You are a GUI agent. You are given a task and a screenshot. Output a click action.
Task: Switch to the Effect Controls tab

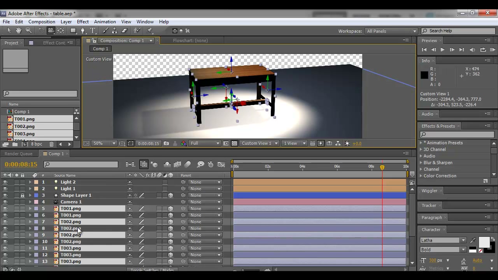tap(54, 43)
